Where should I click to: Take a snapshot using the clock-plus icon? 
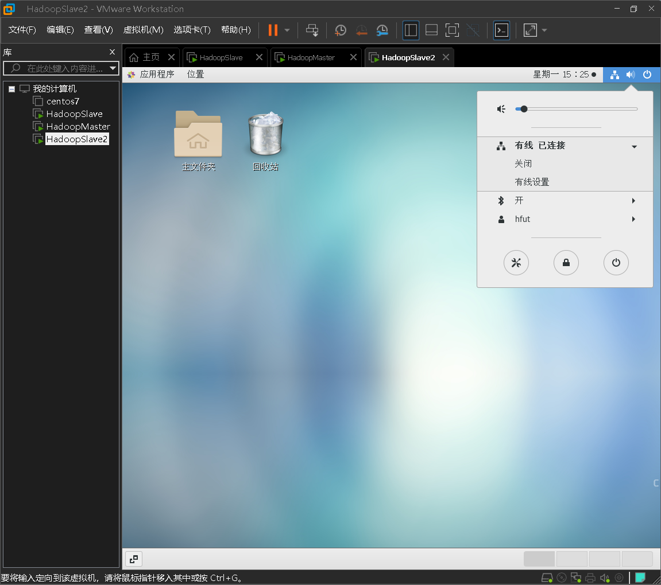(340, 30)
